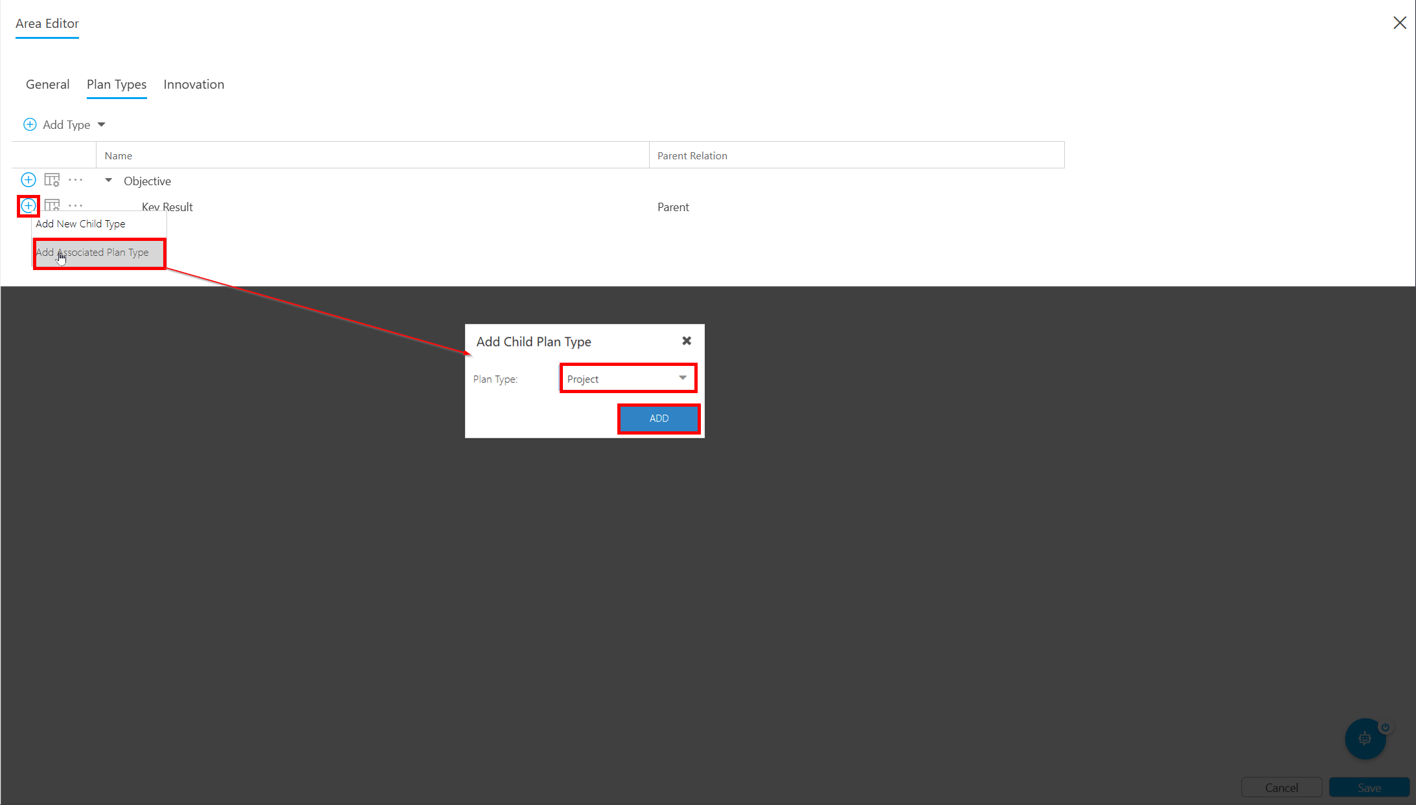The height and width of the screenshot is (805, 1416).
Task: Open column settings icon on Key Result row
Action: click(x=52, y=206)
